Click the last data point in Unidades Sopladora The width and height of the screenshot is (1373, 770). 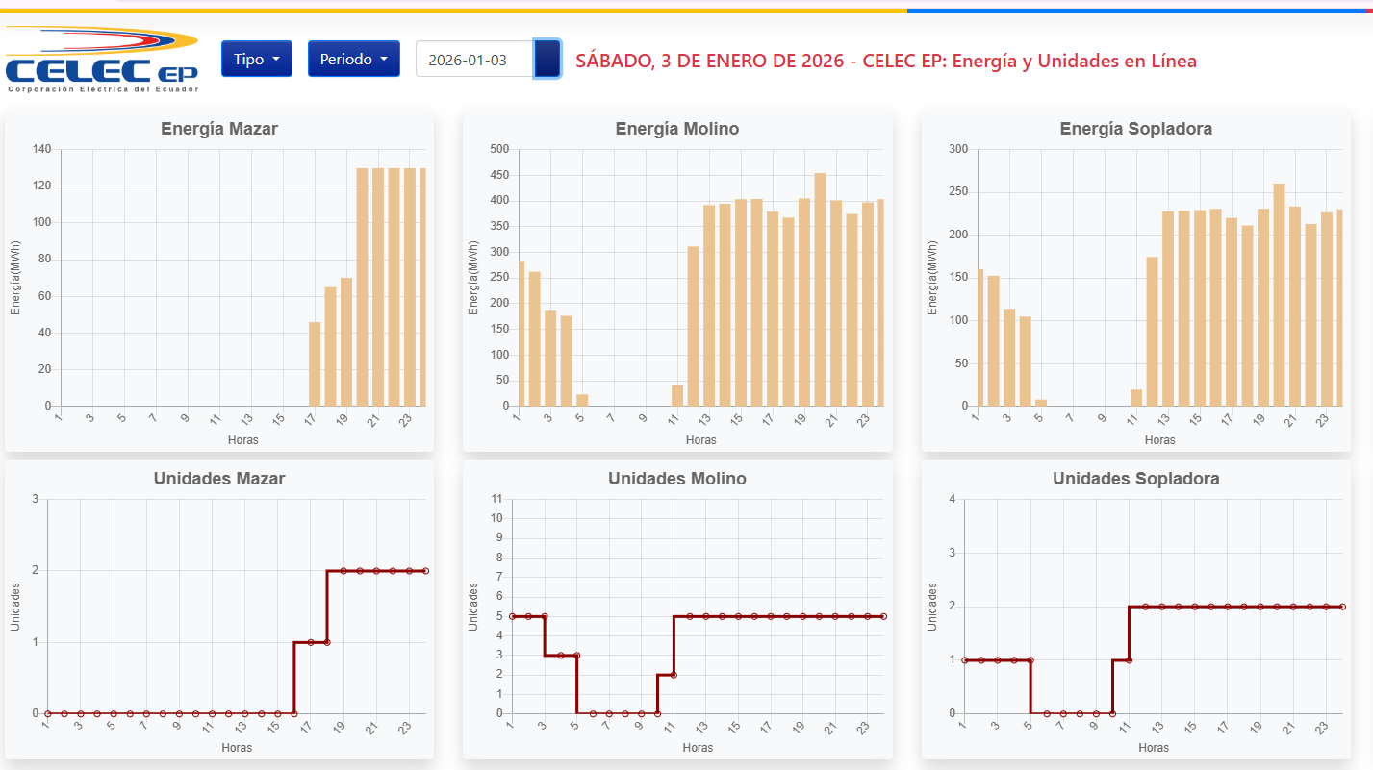pyautogui.click(x=1342, y=607)
